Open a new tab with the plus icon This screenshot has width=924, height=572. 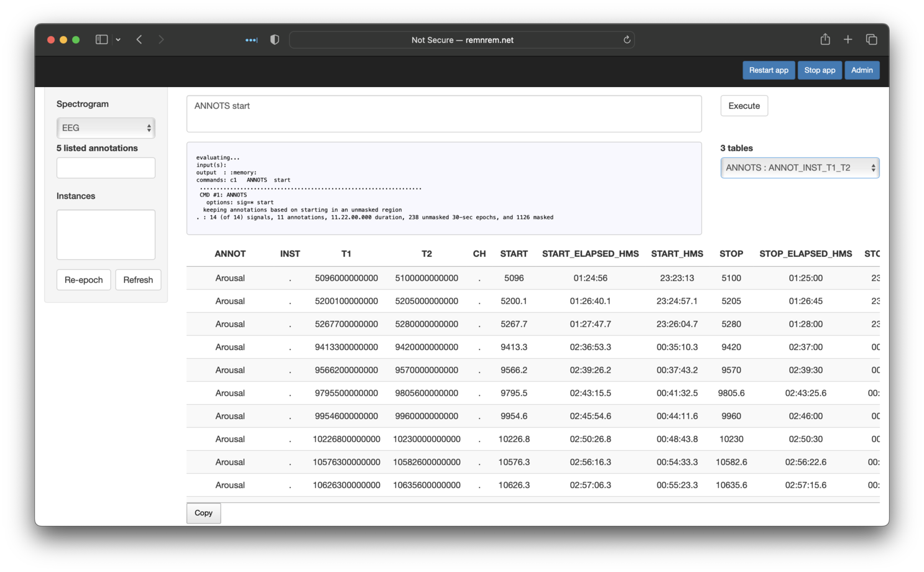(x=848, y=40)
